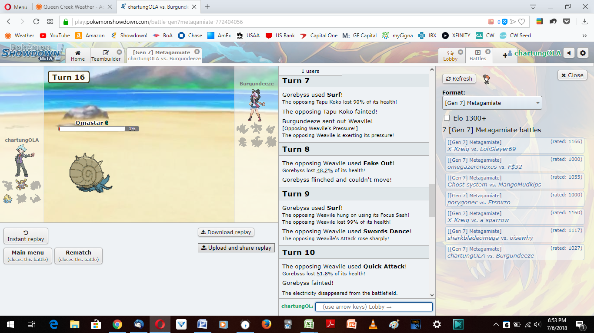Image resolution: width=594 pixels, height=333 pixels.
Task: Click Download replay
Action: (x=226, y=232)
